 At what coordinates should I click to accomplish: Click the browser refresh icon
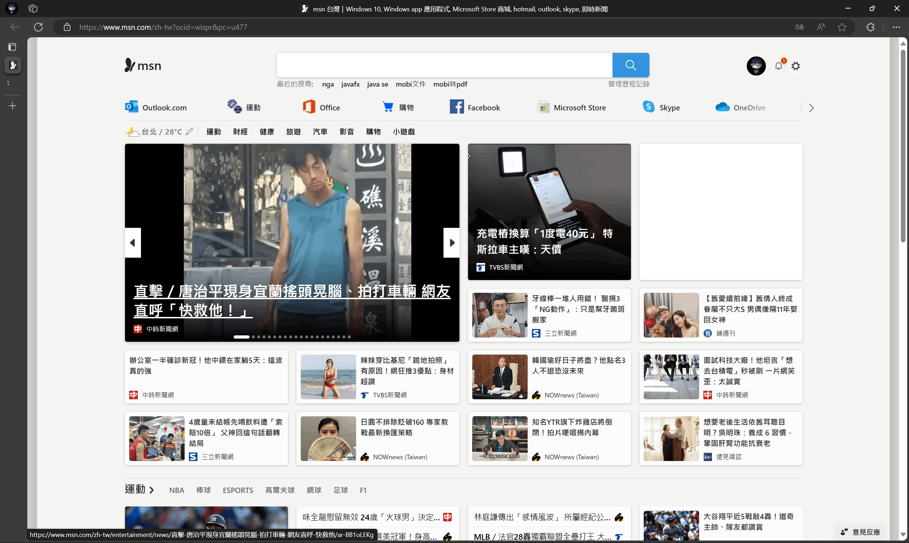pyautogui.click(x=38, y=27)
